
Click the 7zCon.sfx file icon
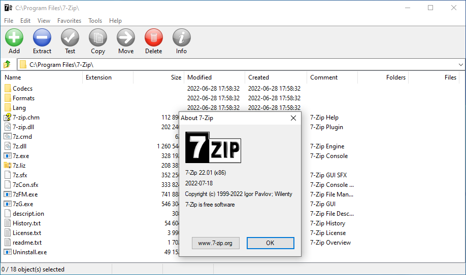[x=8, y=184]
